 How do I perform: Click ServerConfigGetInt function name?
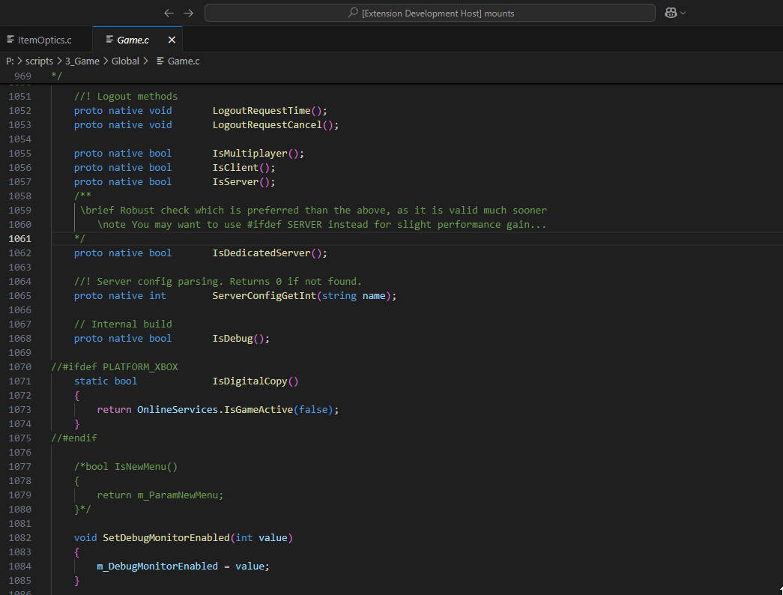(x=264, y=296)
